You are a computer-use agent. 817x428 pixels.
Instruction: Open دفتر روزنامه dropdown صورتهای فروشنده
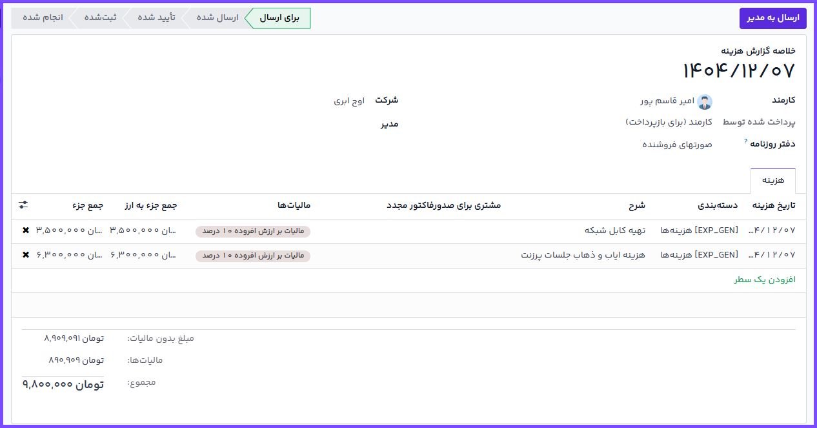coord(677,145)
